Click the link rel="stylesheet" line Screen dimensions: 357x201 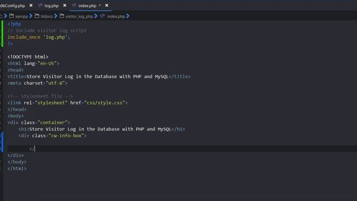(67, 103)
